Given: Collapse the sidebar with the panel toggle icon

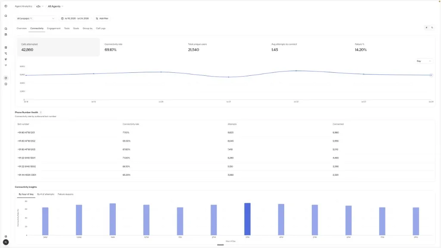Looking at the screenshot, I should [x=6, y=6].
